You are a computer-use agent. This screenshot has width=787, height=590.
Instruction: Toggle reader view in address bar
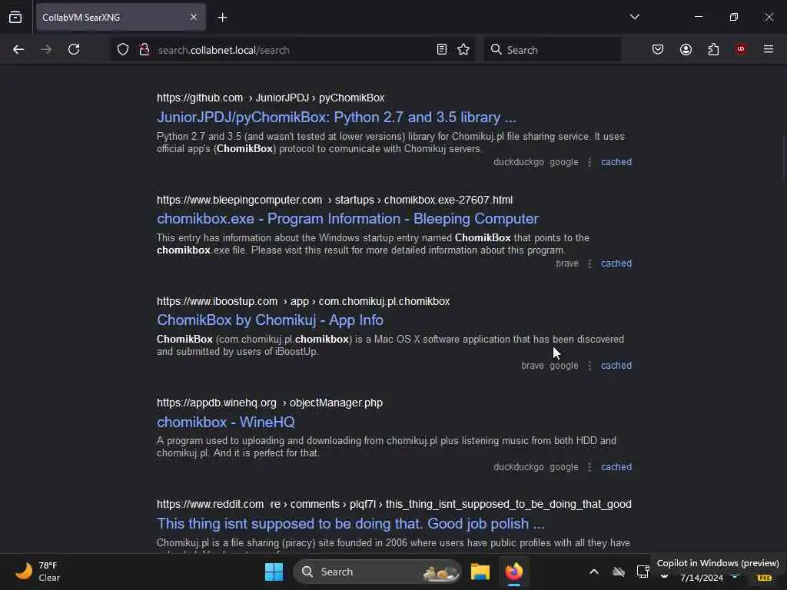point(442,50)
